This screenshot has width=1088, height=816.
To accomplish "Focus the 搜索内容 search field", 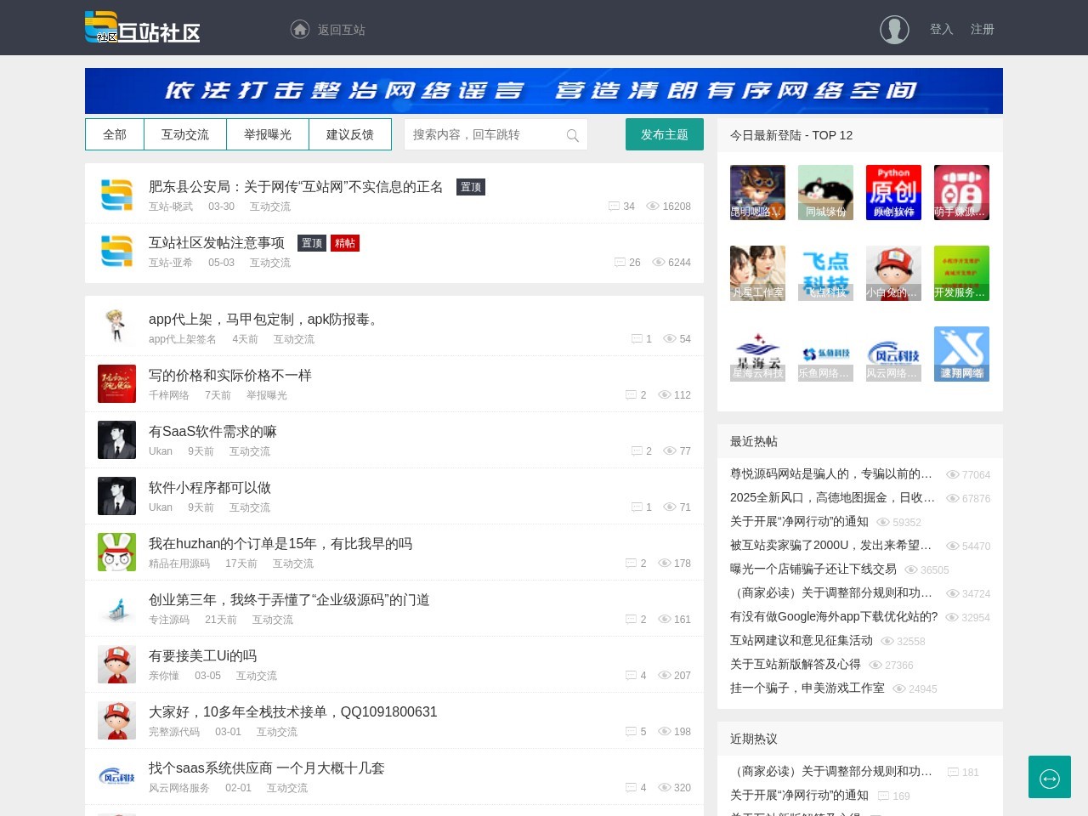I will pyautogui.click(x=484, y=135).
